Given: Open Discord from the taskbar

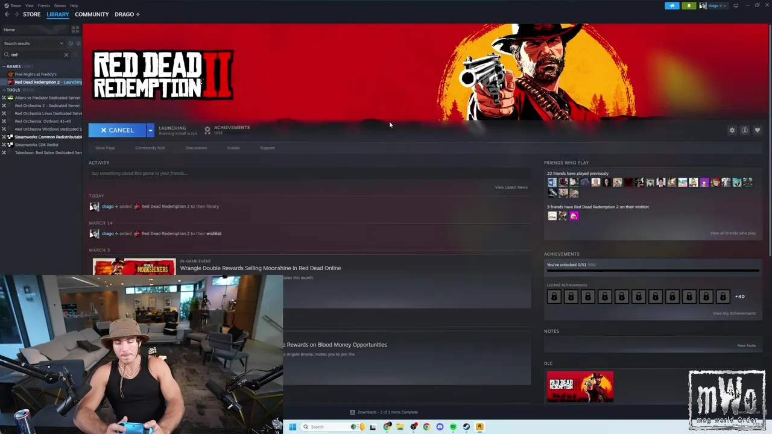Looking at the screenshot, I should click(x=440, y=427).
